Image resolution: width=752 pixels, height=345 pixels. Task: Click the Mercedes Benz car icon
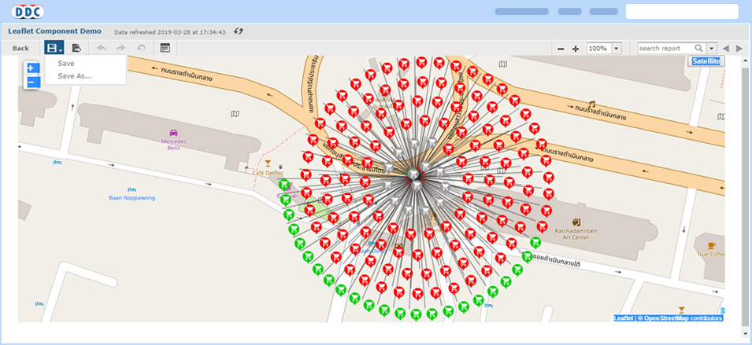[x=173, y=133]
